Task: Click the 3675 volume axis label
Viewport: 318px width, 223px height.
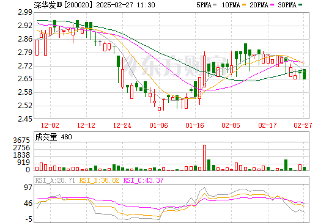Action: point(21,141)
